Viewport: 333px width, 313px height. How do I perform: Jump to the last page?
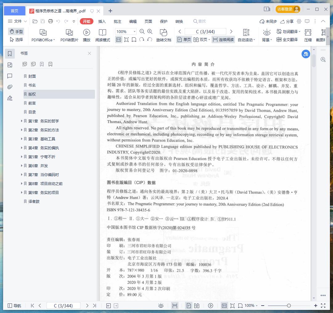(x=95, y=306)
